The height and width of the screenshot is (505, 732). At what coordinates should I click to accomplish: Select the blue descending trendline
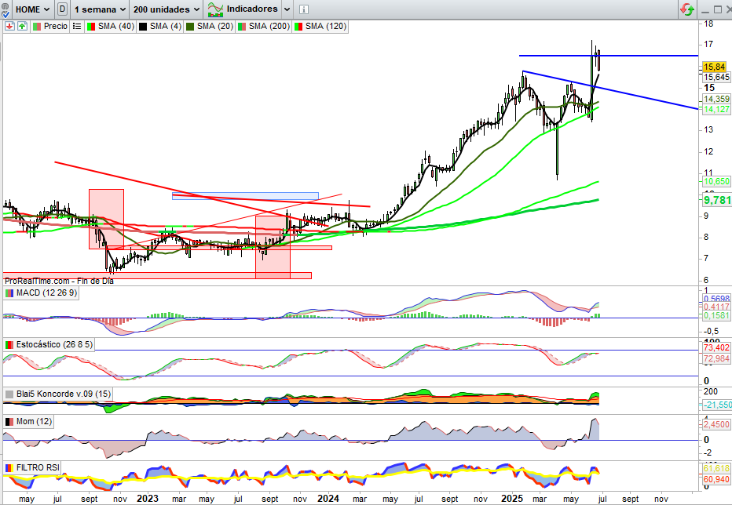coord(610,89)
